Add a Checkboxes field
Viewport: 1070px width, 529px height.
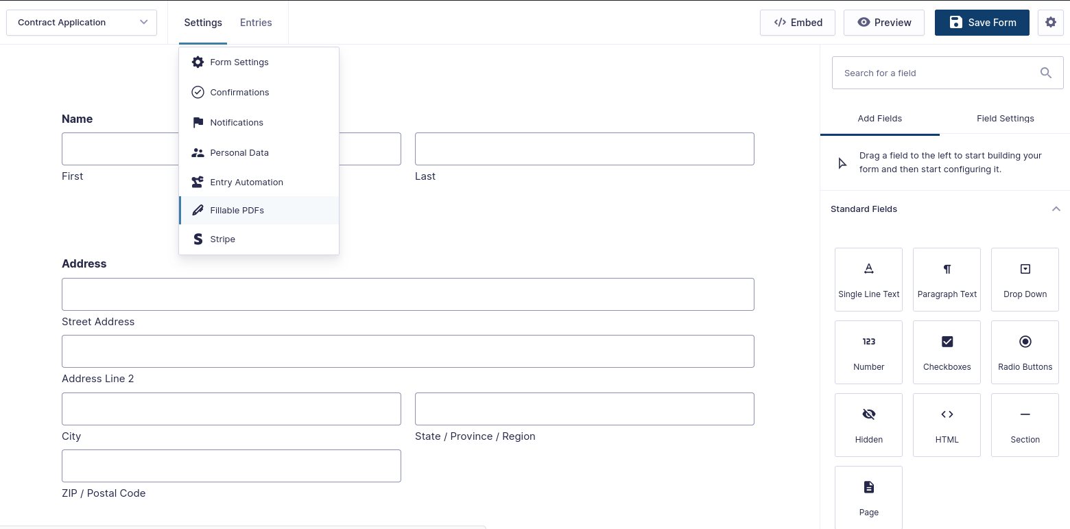(947, 352)
